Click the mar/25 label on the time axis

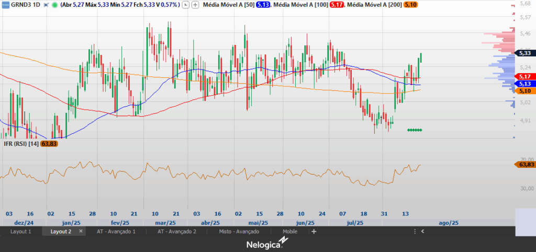coord(166,223)
